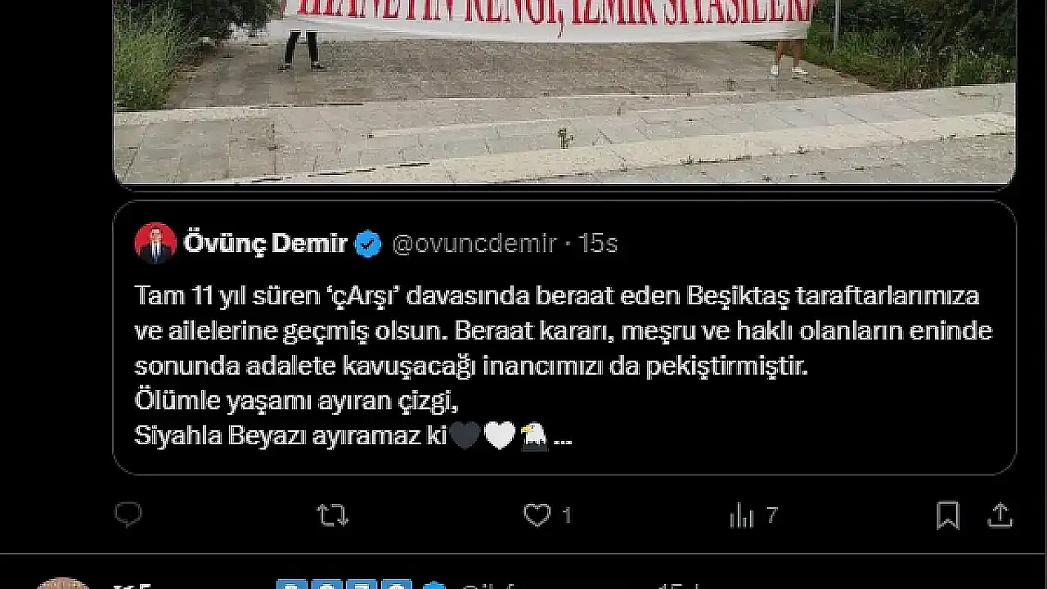This screenshot has width=1047, height=589.
Task: View analytics via the bar chart icon
Action: click(x=741, y=515)
